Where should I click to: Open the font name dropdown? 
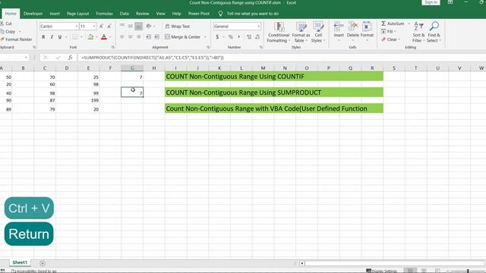77,27
